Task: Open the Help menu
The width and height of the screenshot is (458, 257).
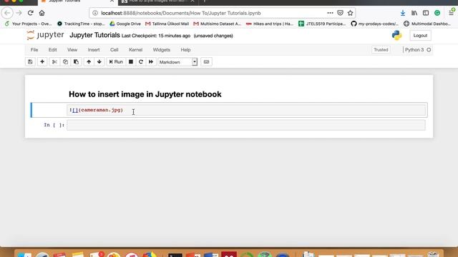Action: (x=185, y=50)
